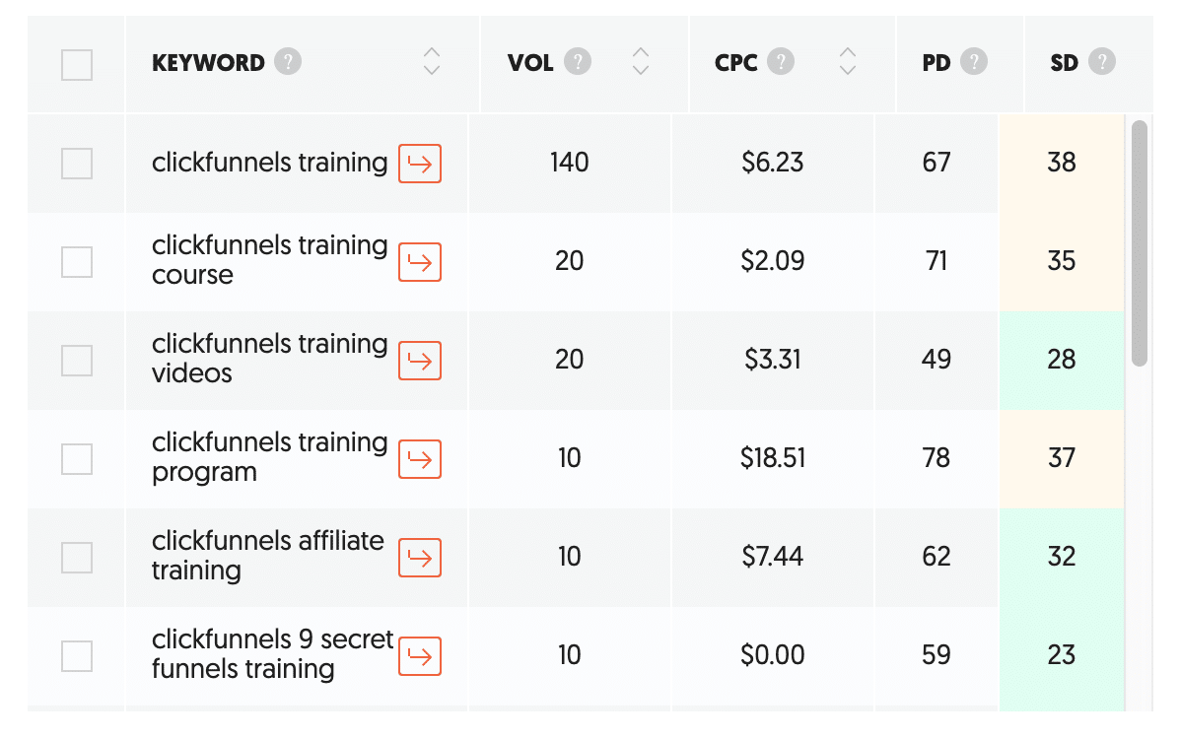Click the clickfunnels training program keyword text

click(x=269, y=457)
